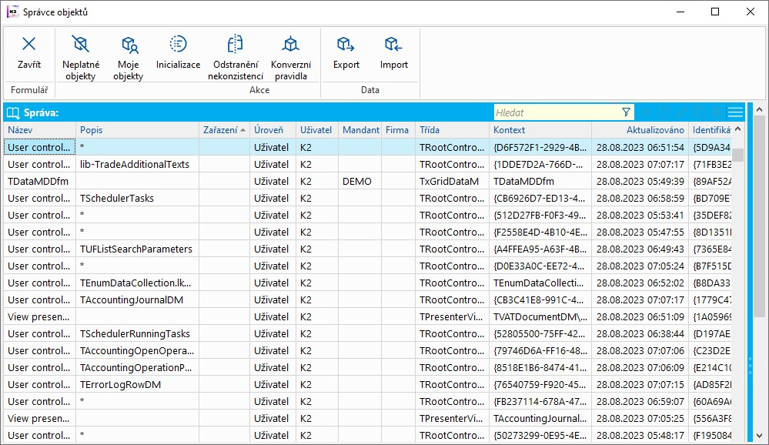
Task: Click the book icon beside Správa title
Action: 13,112
